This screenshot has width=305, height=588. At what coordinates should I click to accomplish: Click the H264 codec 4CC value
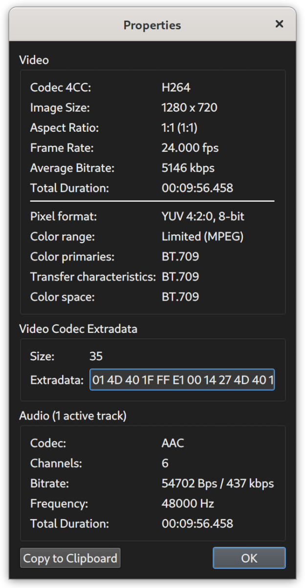coord(175,88)
